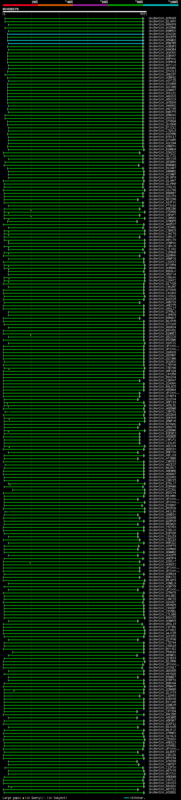
Task: Click the UniRef100_A3YTZ5 label
Action: point(162,81)
